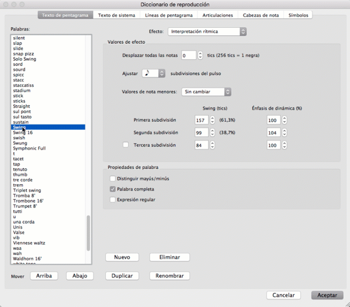Toggle the Expresión regular checkbox
Viewport: 350px width, 307px height.
[113, 200]
